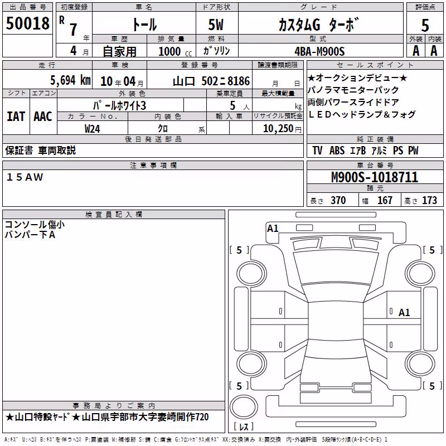
Task: Click chassis number M900S-1018711
Action: [375, 177]
